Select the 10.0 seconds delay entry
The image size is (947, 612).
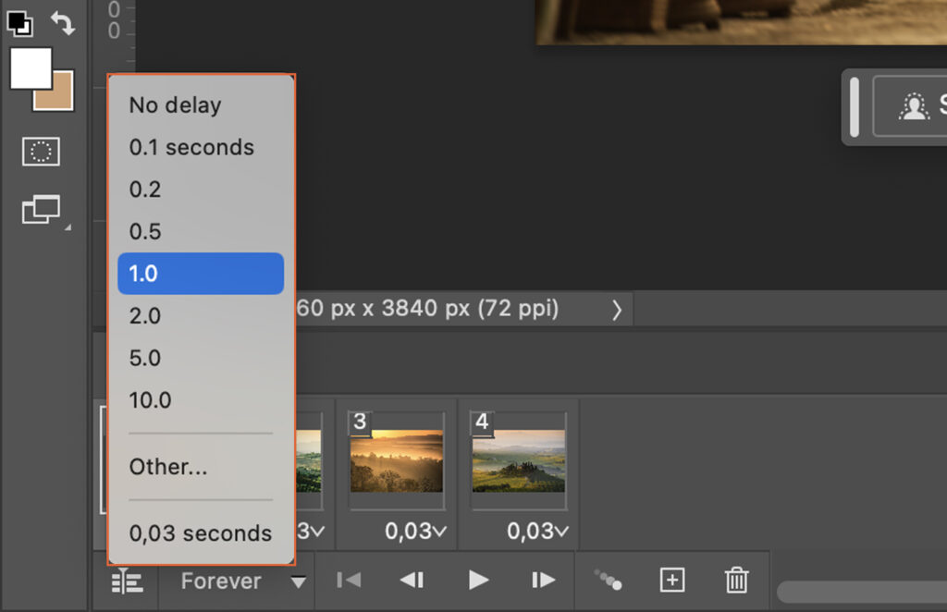coord(149,399)
